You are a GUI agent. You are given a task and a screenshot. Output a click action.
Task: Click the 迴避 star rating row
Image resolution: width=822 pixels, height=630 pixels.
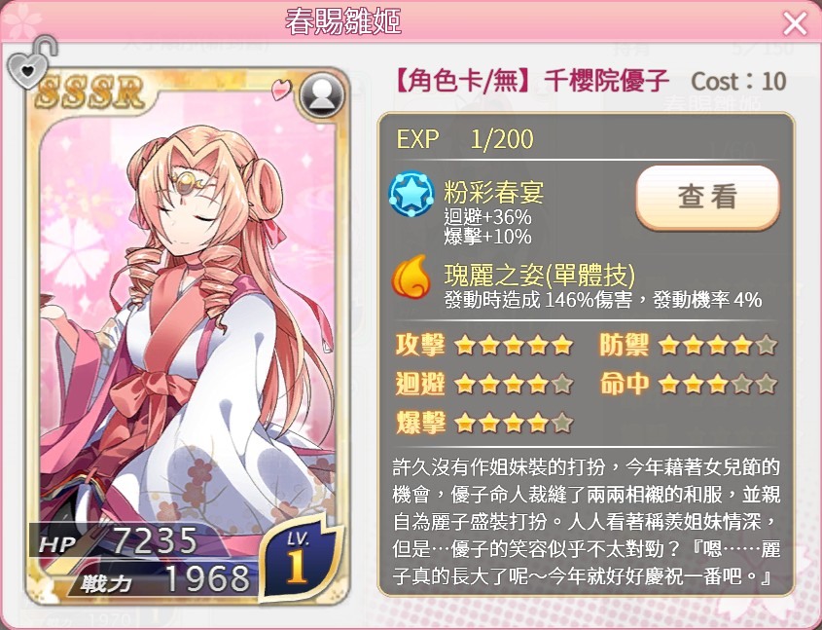pos(484,384)
